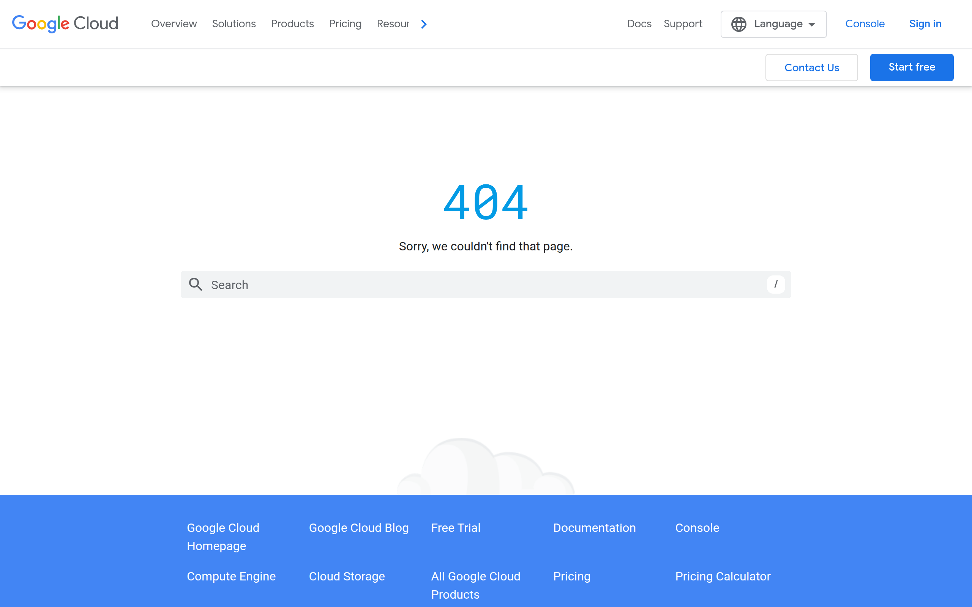This screenshot has height=607, width=972.
Task: Open Console from the header
Action: click(865, 24)
